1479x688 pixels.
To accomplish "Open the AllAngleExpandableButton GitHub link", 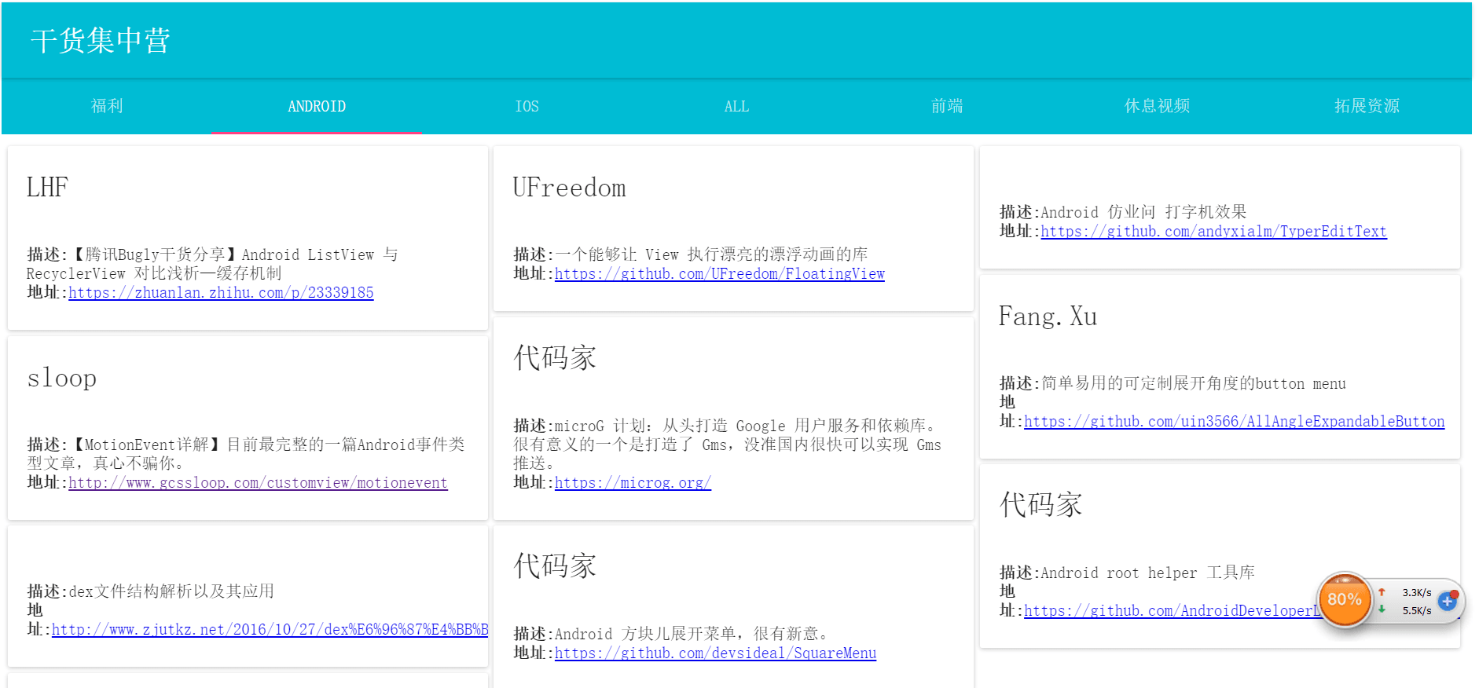I will coord(1234,422).
